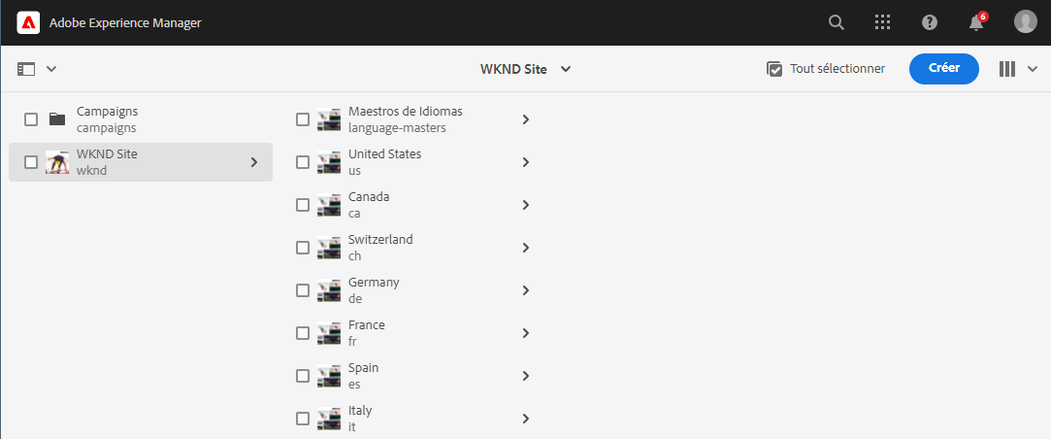Click the 'wknd' name text
The height and width of the screenshot is (439, 1051).
[x=92, y=171]
